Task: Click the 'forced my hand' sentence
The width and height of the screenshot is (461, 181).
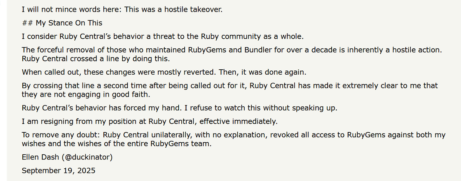Action: [x=179, y=108]
